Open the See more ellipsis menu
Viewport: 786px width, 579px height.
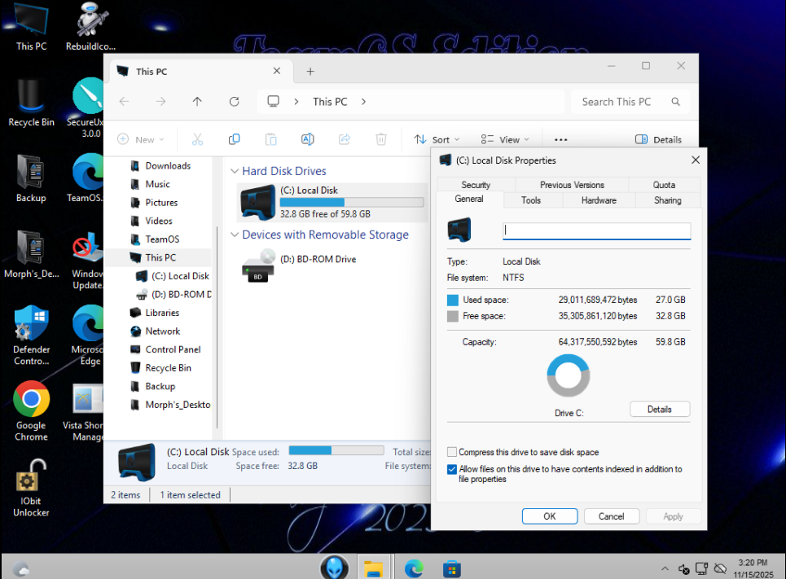(x=560, y=139)
